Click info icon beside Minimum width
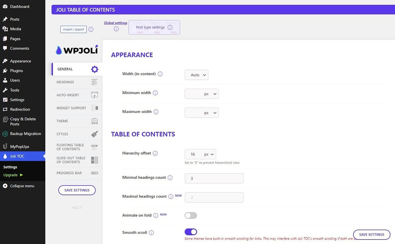 tap(155, 93)
